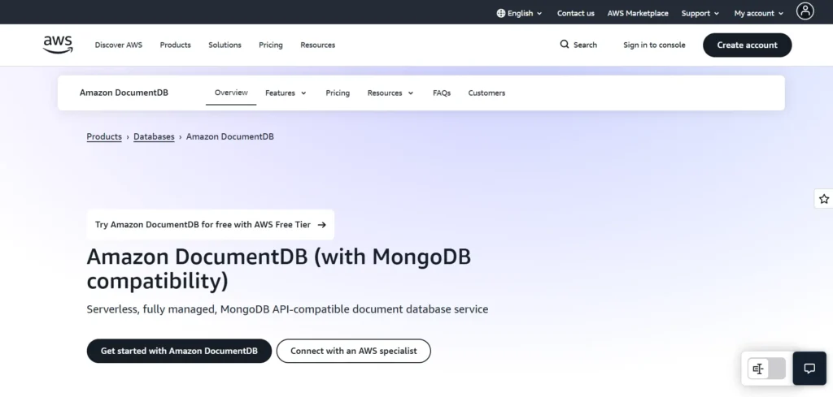Click the Amazon DocumentDB breadcrumb text
This screenshot has height=397, width=833.
[x=230, y=136]
